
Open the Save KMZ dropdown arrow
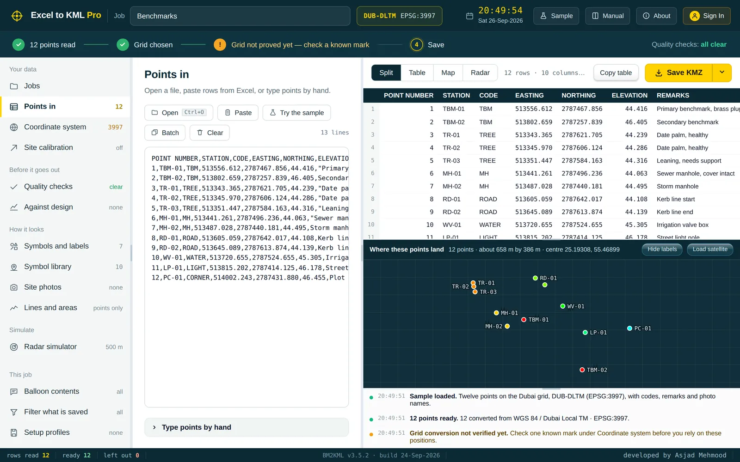(x=722, y=73)
